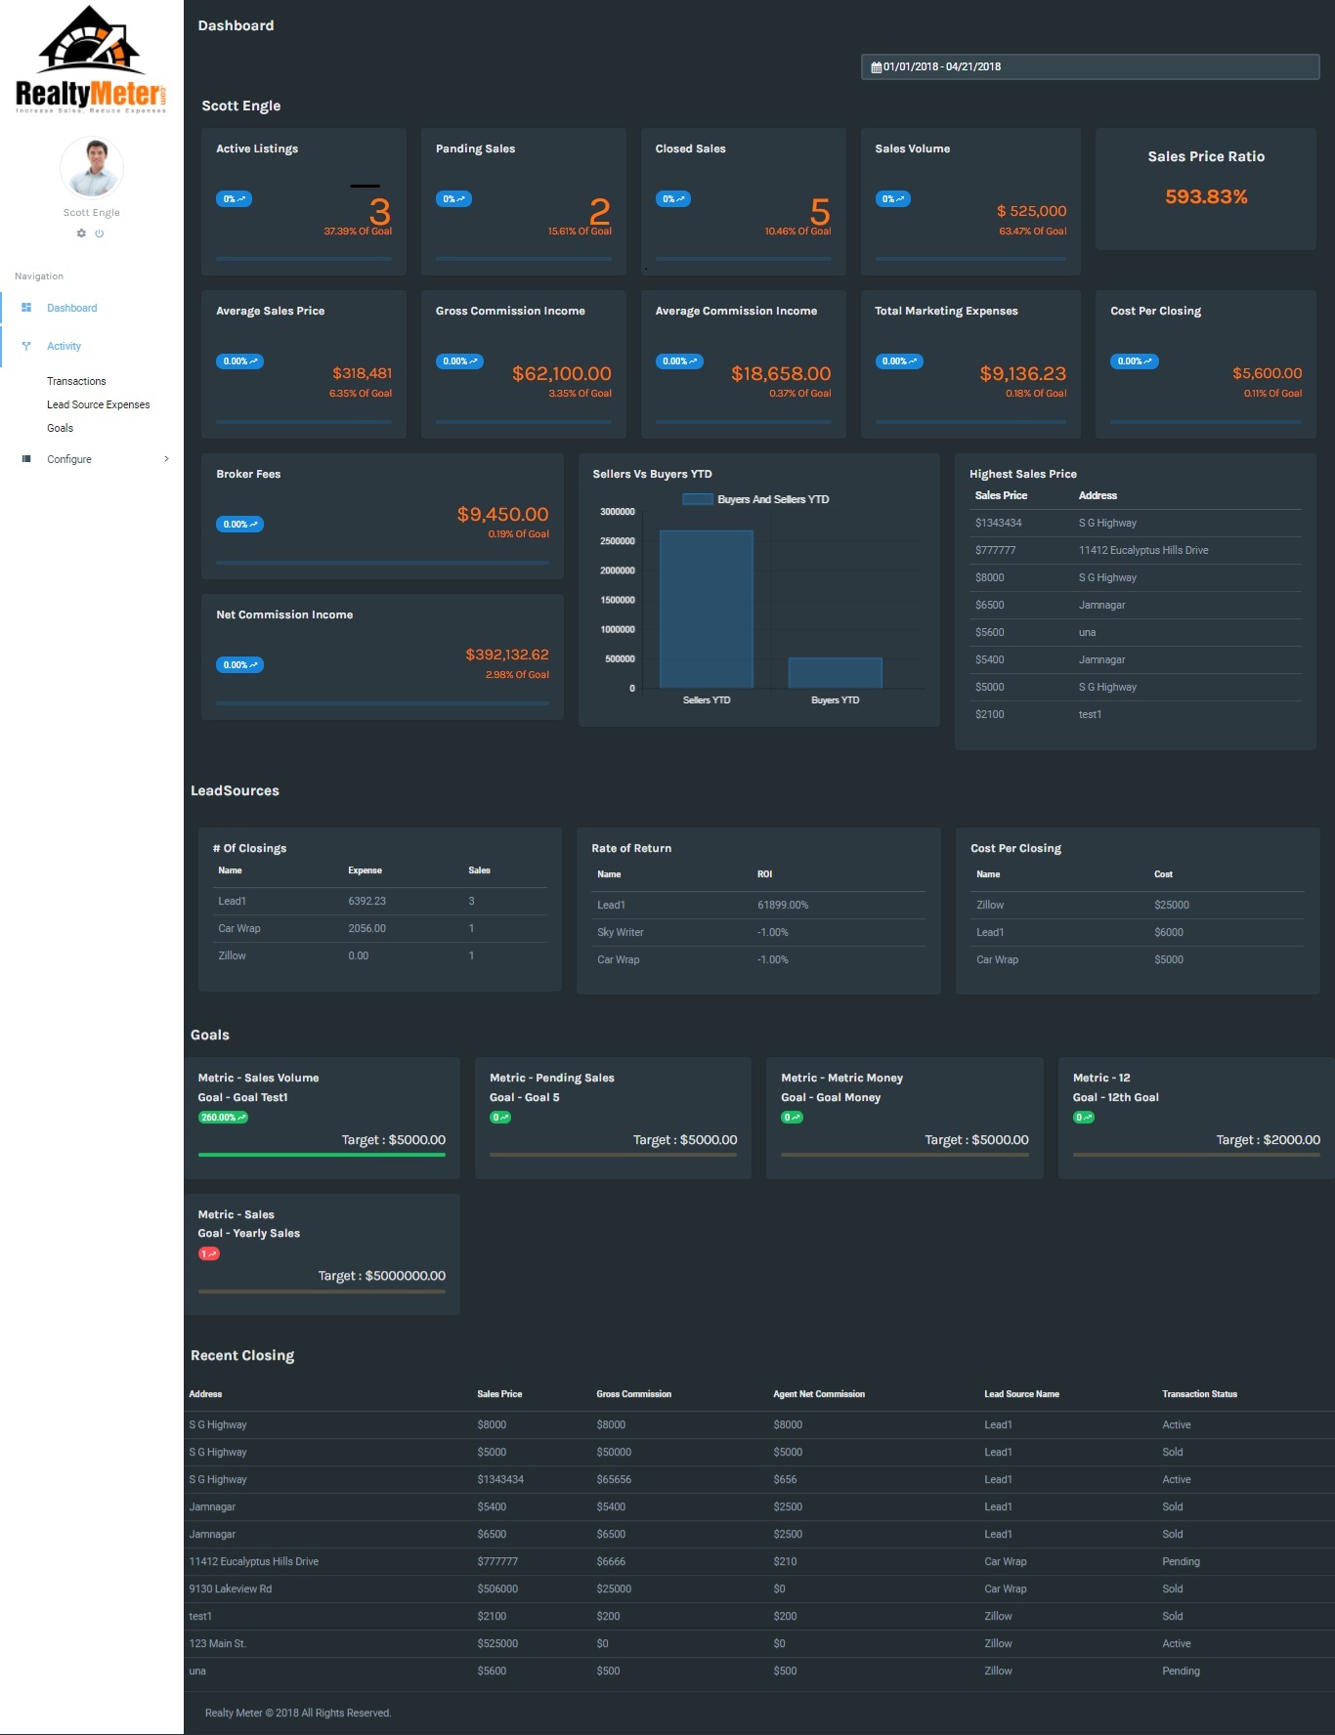The height and width of the screenshot is (1735, 1335).
Task: Click $1343434 in Highest Sales Price table
Action: [x=999, y=523]
